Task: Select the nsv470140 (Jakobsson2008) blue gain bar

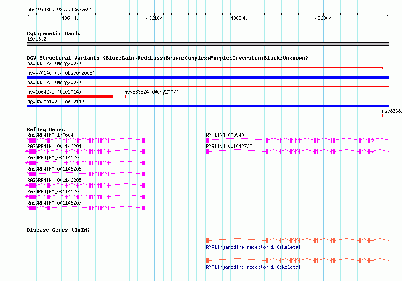Action: click(x=208, y=77)
